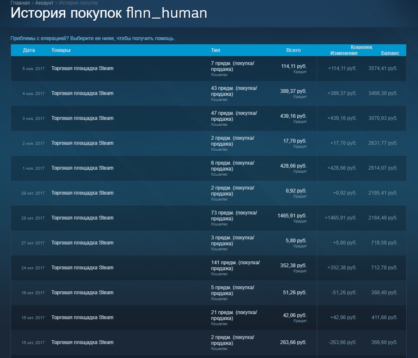This screenshot has width=418, height=358.
Task: Open the 28 окт. 2017 transaction row
Action: (x=209, y=218)
